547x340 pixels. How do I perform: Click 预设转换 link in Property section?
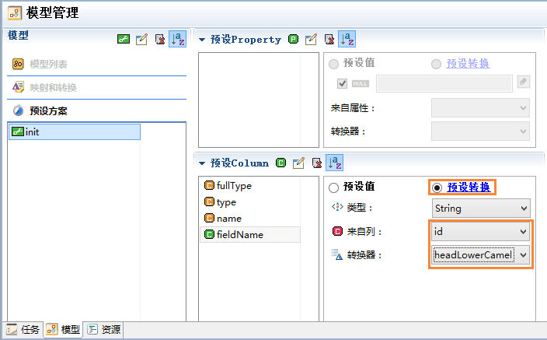point(468,63)
